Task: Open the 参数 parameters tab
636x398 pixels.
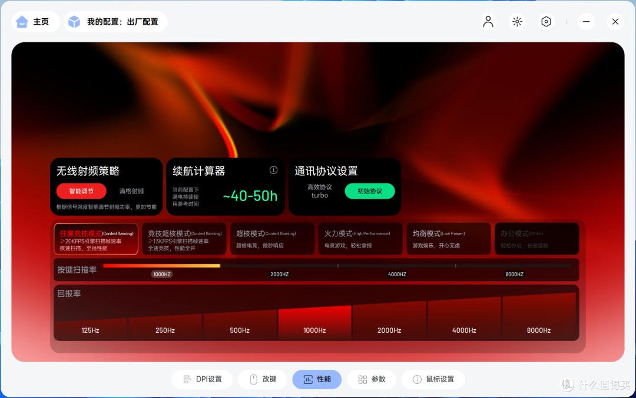Action: [372, 379]
